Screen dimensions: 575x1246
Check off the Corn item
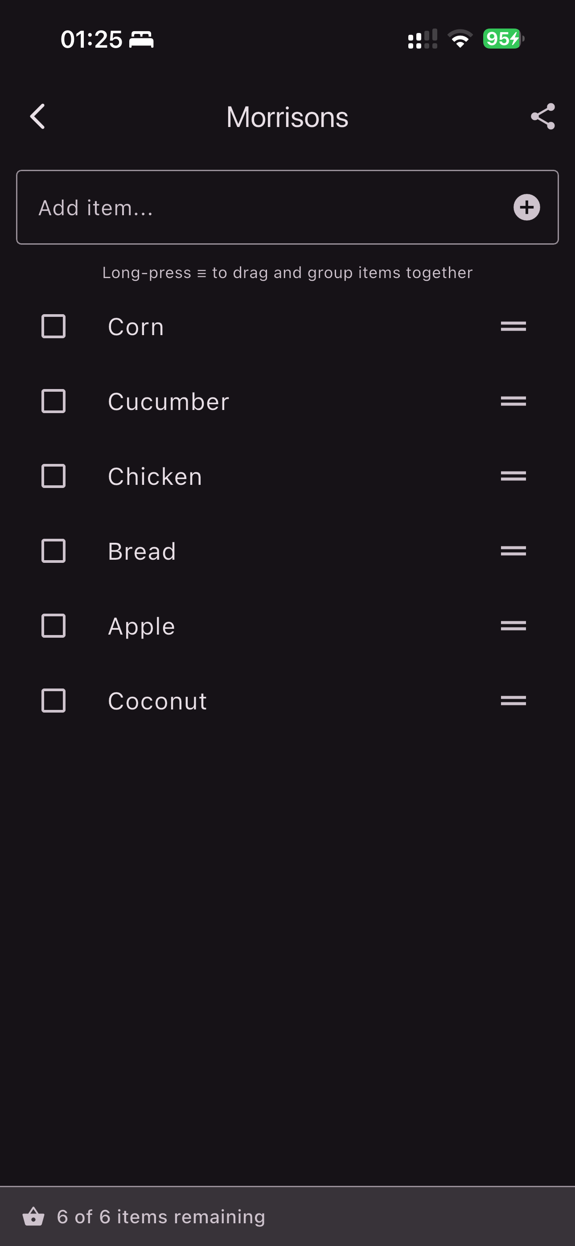tap(53, 327)
